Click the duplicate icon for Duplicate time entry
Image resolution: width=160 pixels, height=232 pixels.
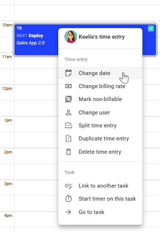pyautogui.click(x=68, y=139)
